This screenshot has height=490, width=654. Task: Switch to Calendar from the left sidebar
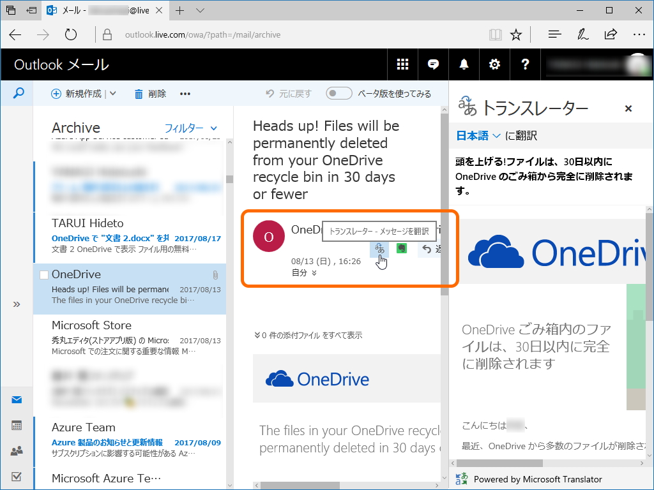point(17,425)
